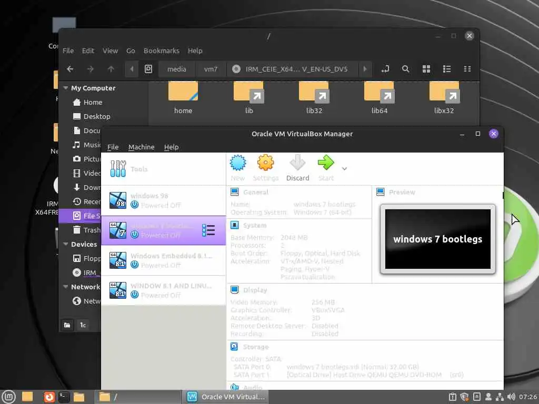This screenshot has width=539, height=404.
Task: Click the Preview section header
Action: (x=402, y=192)
